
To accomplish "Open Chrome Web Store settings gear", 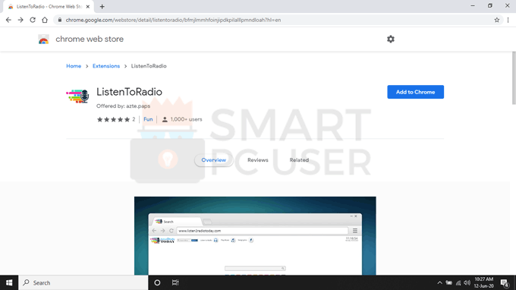I will pyautogui.click(x=391, y=39).
